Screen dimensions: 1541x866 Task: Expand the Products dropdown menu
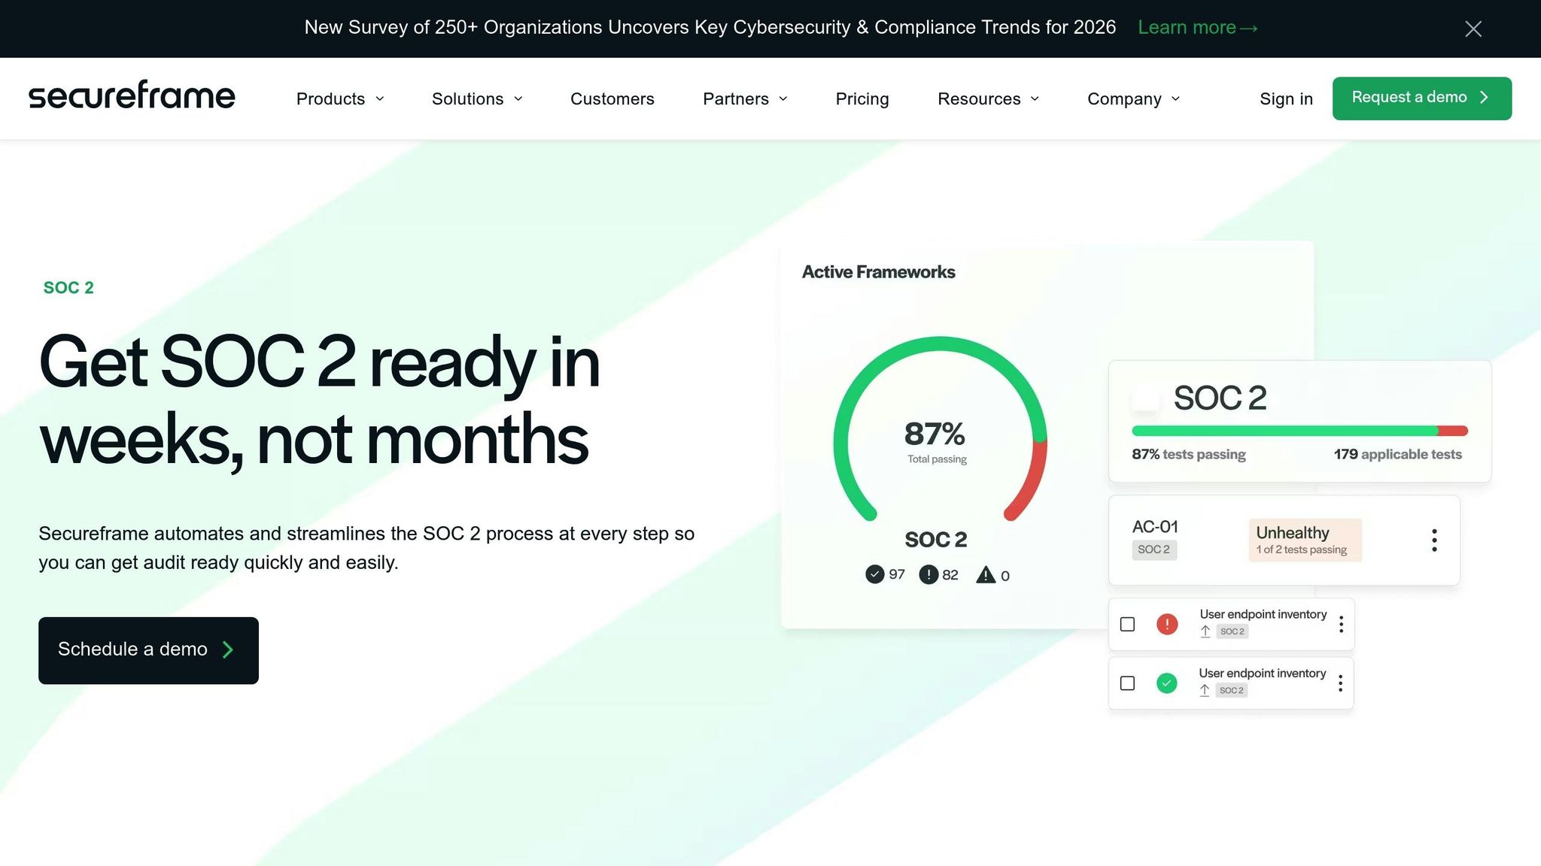point(340,98)
